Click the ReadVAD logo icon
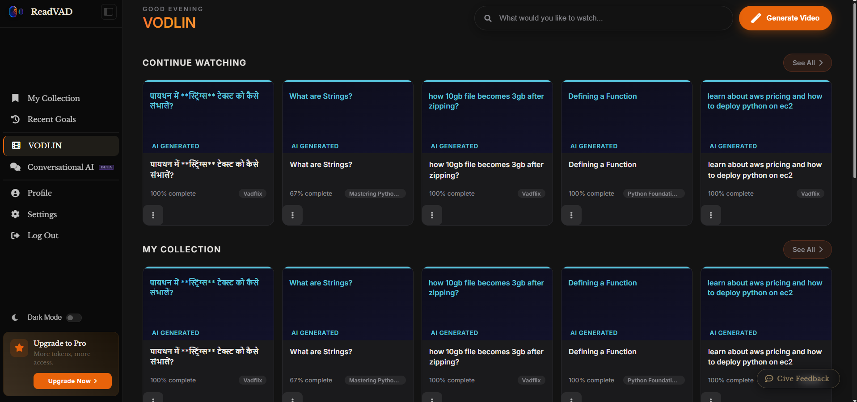 click(16, 12)
